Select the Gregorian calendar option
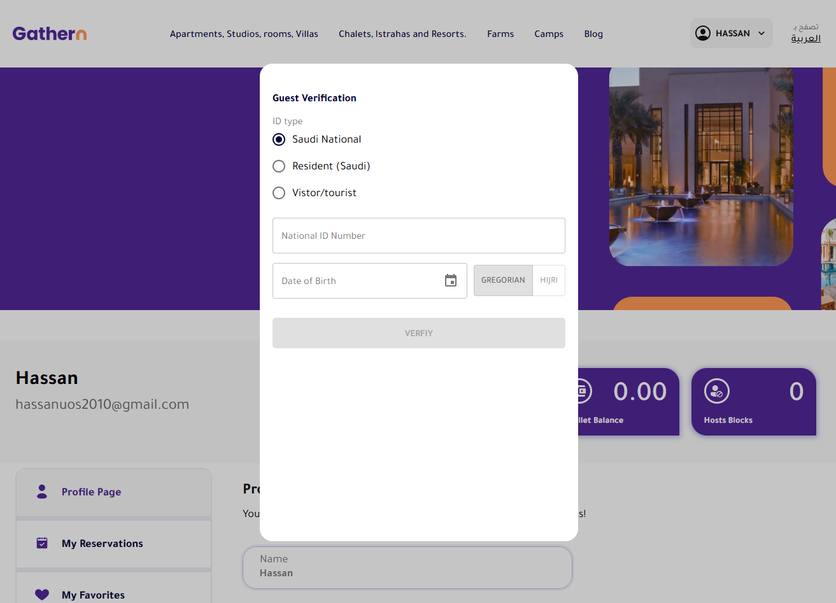 coord(503,280)
